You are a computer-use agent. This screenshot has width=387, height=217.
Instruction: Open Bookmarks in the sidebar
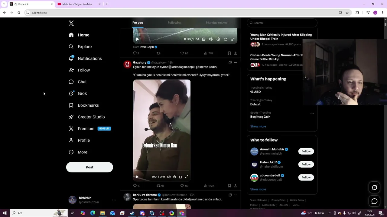pos(84,105)
